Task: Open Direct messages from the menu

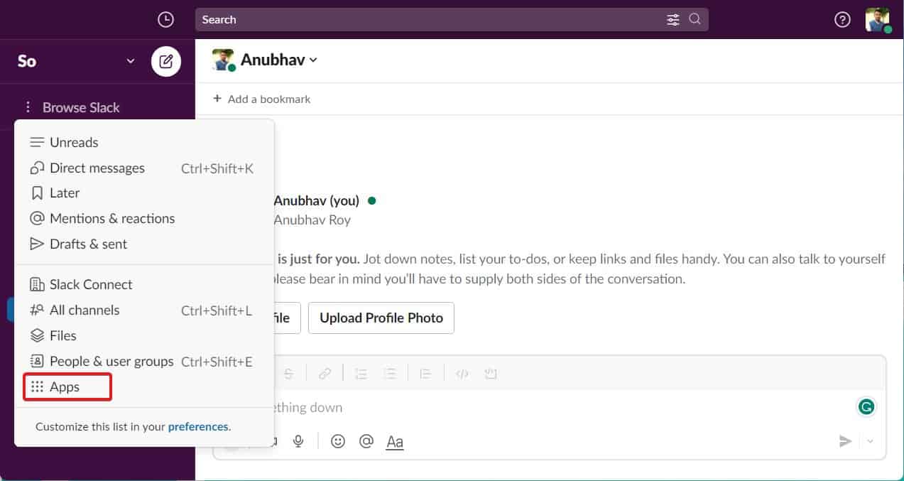Action: pos(144,168)
